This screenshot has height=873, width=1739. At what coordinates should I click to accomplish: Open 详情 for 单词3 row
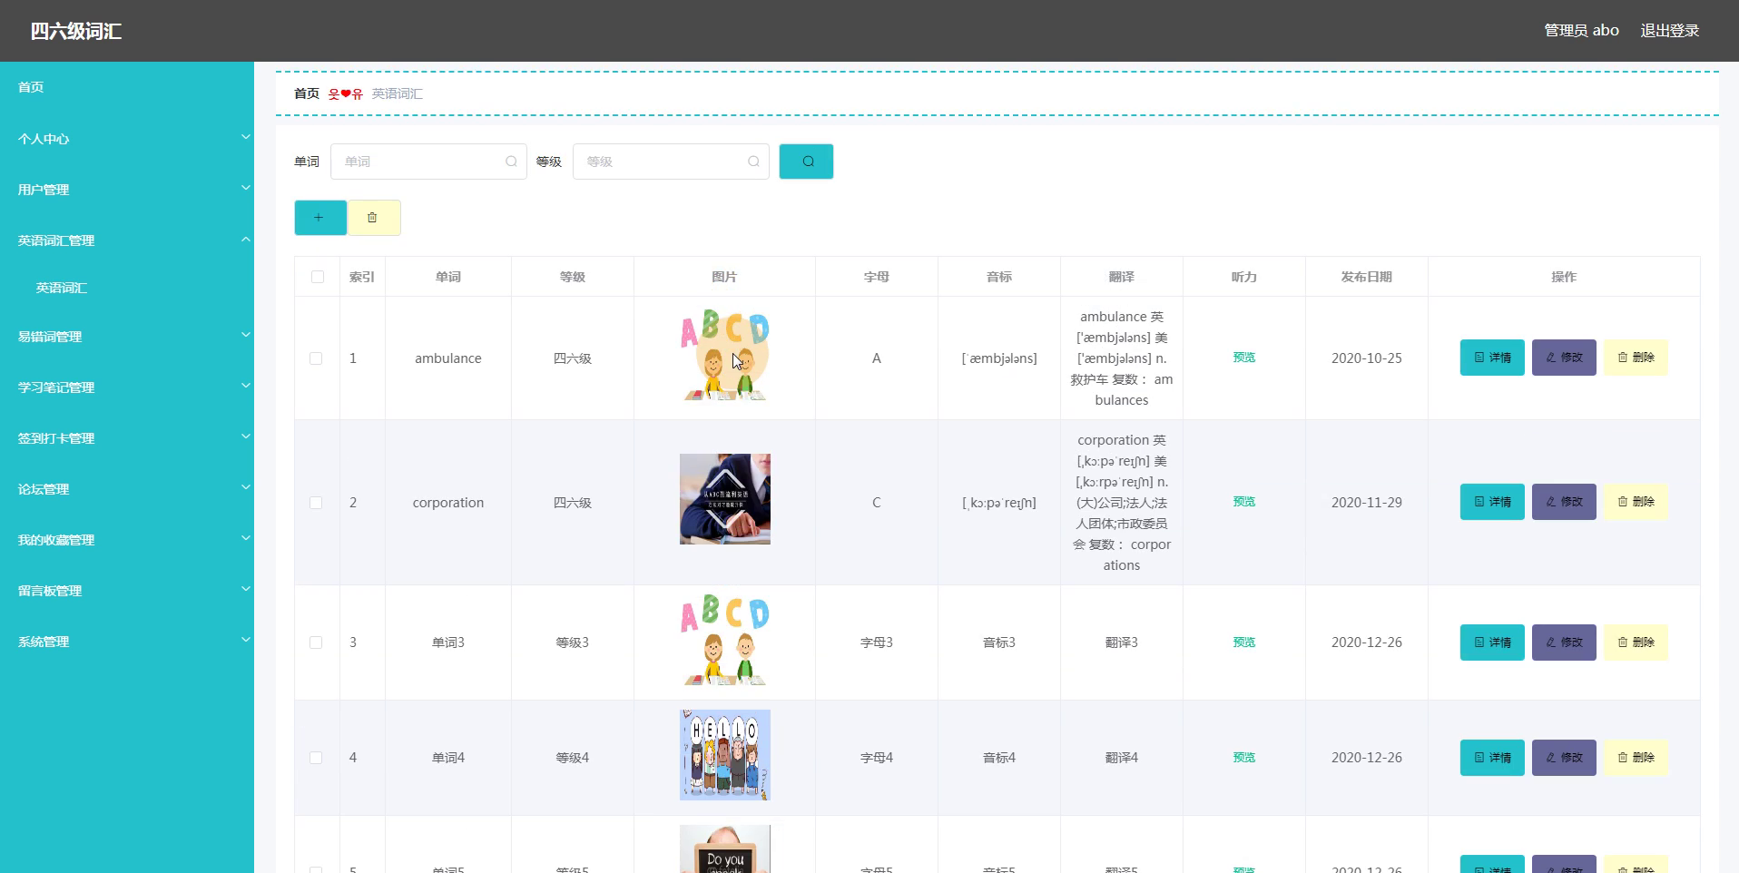[x=1492, y=642]
